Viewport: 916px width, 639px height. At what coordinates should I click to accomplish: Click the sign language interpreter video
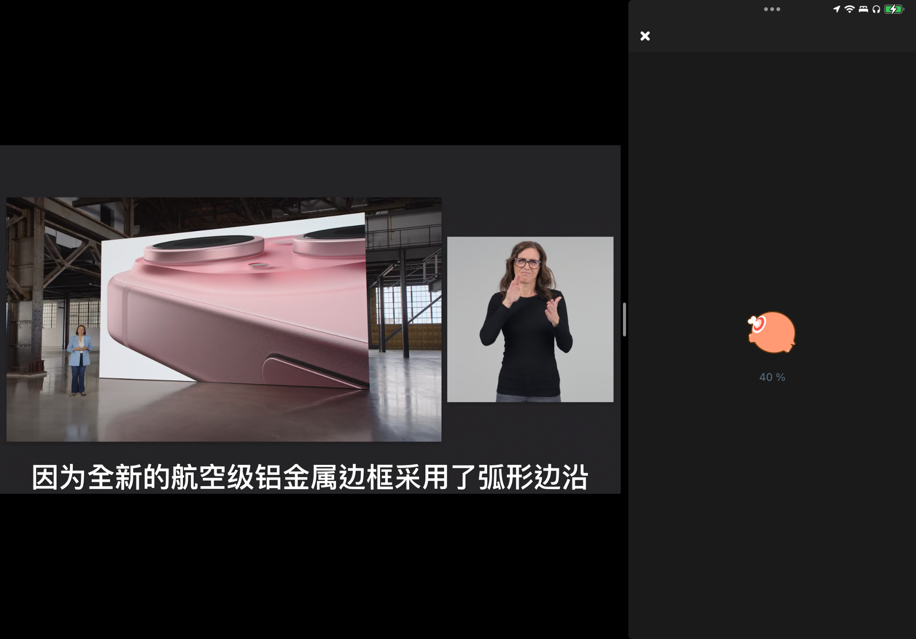530,319
